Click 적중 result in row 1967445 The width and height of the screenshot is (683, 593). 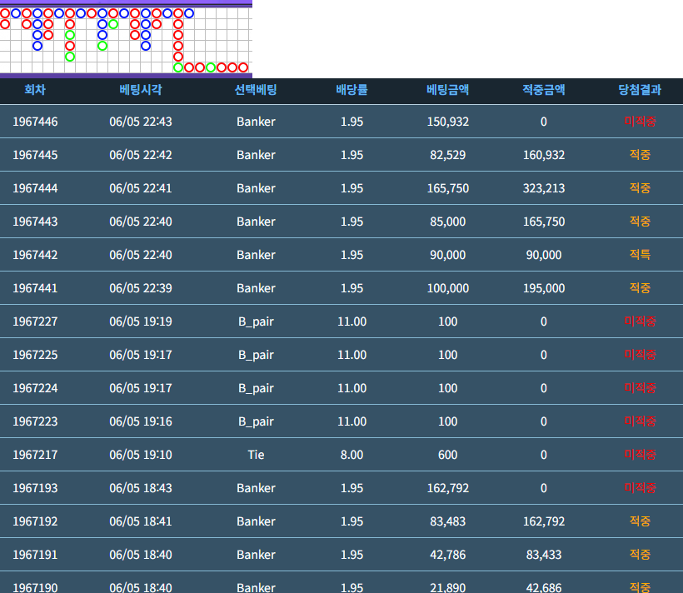point(640,155)
